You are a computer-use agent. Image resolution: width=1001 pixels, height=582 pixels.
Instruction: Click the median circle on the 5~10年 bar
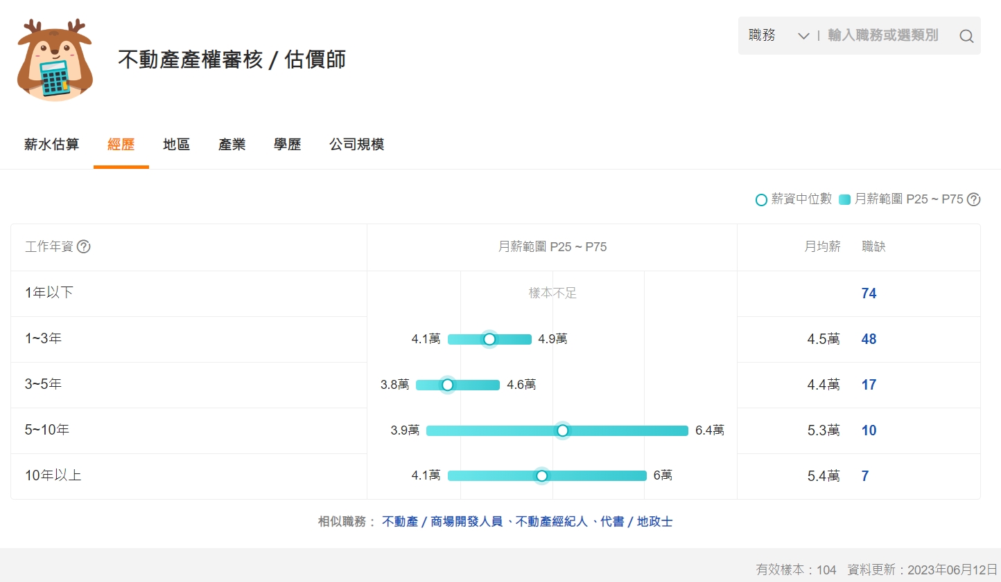click(x=562, y=430)
